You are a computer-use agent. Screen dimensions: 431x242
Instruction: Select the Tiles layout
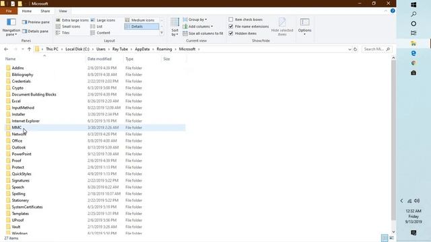click(63, 33)
